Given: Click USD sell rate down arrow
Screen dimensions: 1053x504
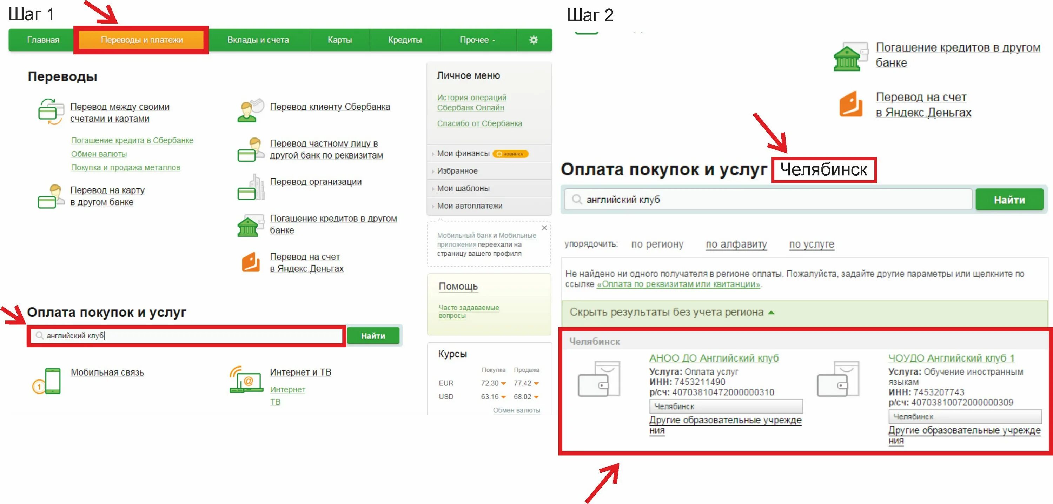Looking at the screenshot, I should pyautogui.click(x=536, y=397).
